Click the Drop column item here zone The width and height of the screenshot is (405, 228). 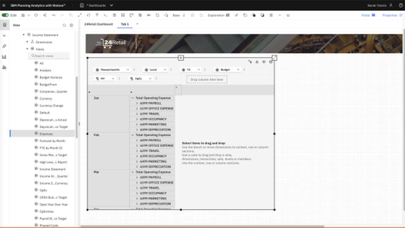pyautogui.click(x=207, y=79)
